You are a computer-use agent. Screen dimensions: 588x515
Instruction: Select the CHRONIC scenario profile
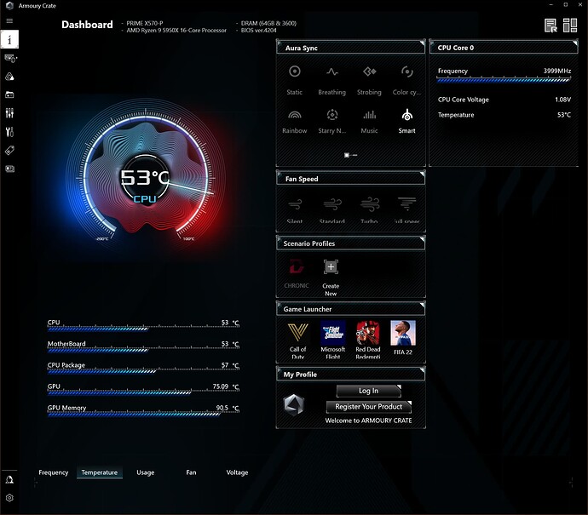[x=297, y=273]
